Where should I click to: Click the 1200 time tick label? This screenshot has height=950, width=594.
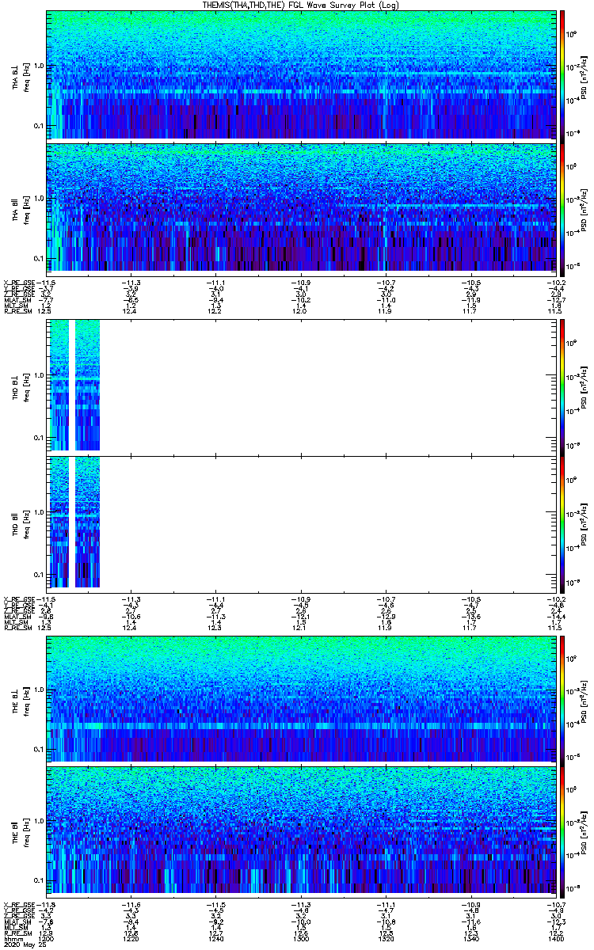pyautogui.click(x=48, y=938)
